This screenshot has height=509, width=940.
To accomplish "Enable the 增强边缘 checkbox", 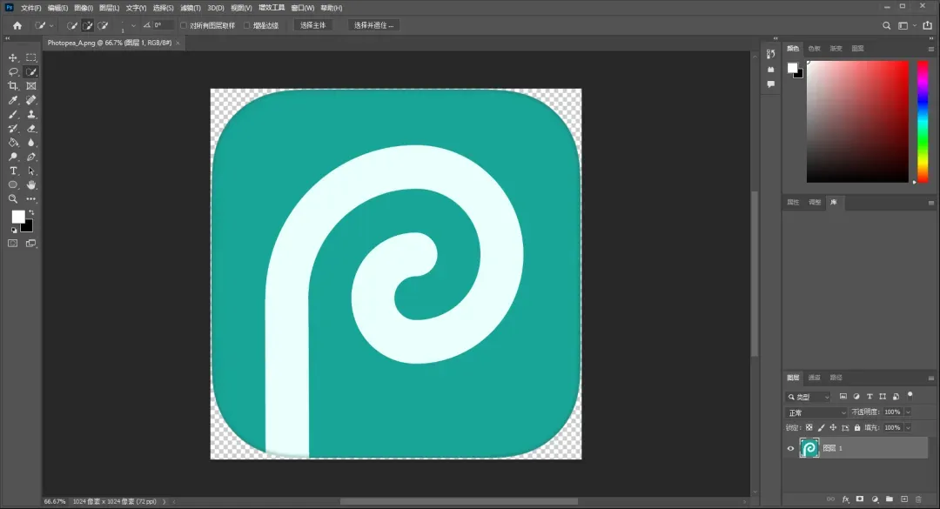I will (246, 25).
